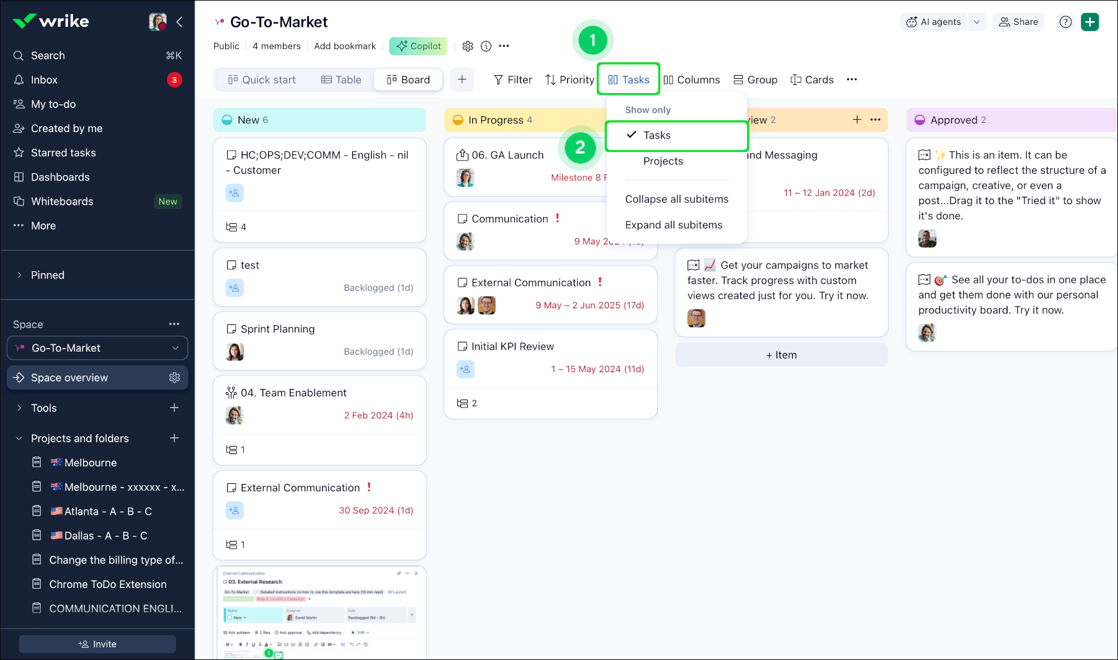Add a new tool with the plus
The image size is (1118, 660).
coord(174,408)
